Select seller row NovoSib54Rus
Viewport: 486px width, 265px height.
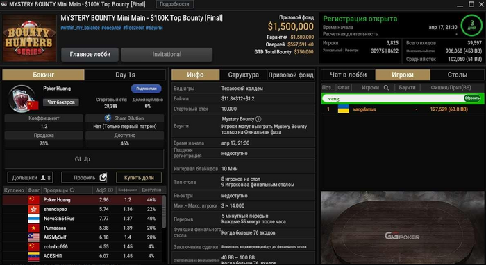pos(82,219)
